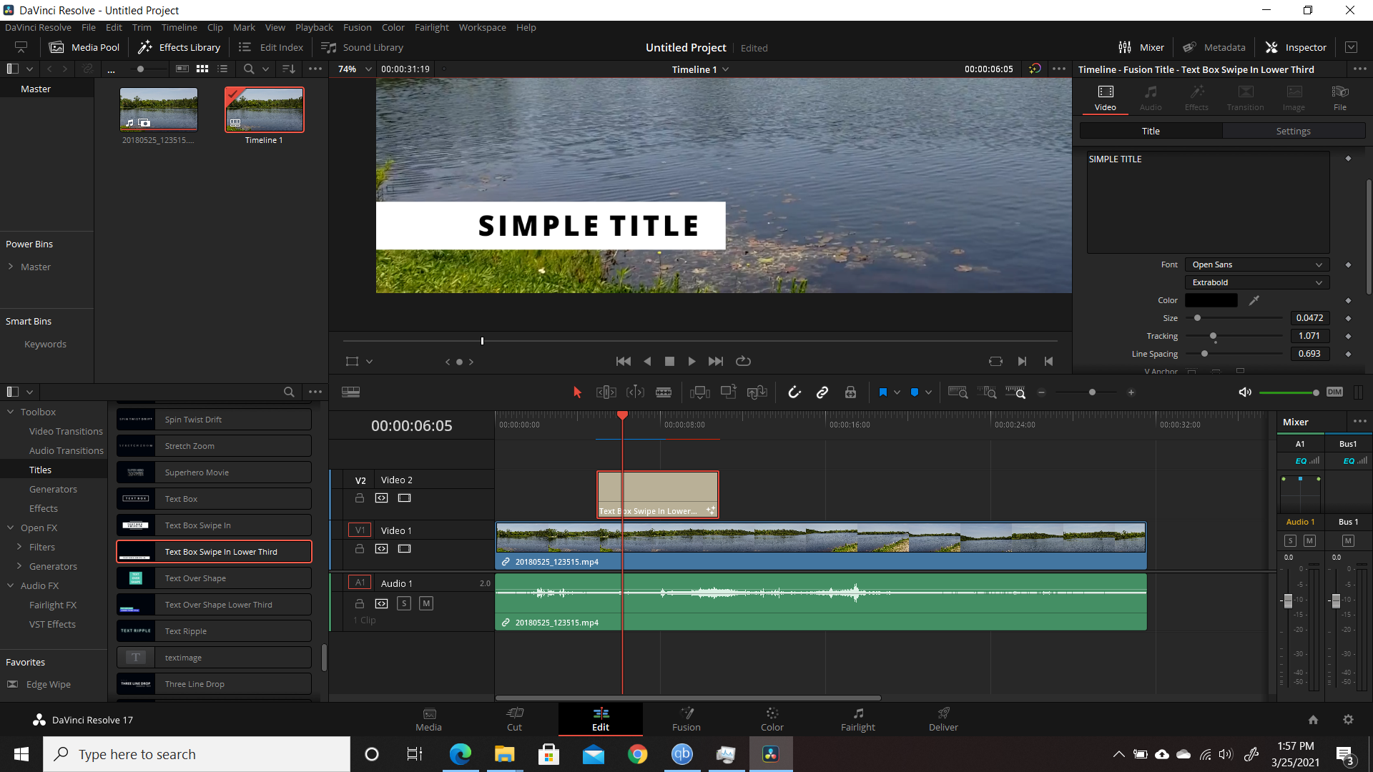Image resolution: width=1373 pixels, height=772 pixels.
Task: Click the Detail Zoom icon
Action: tap(987, 392)
